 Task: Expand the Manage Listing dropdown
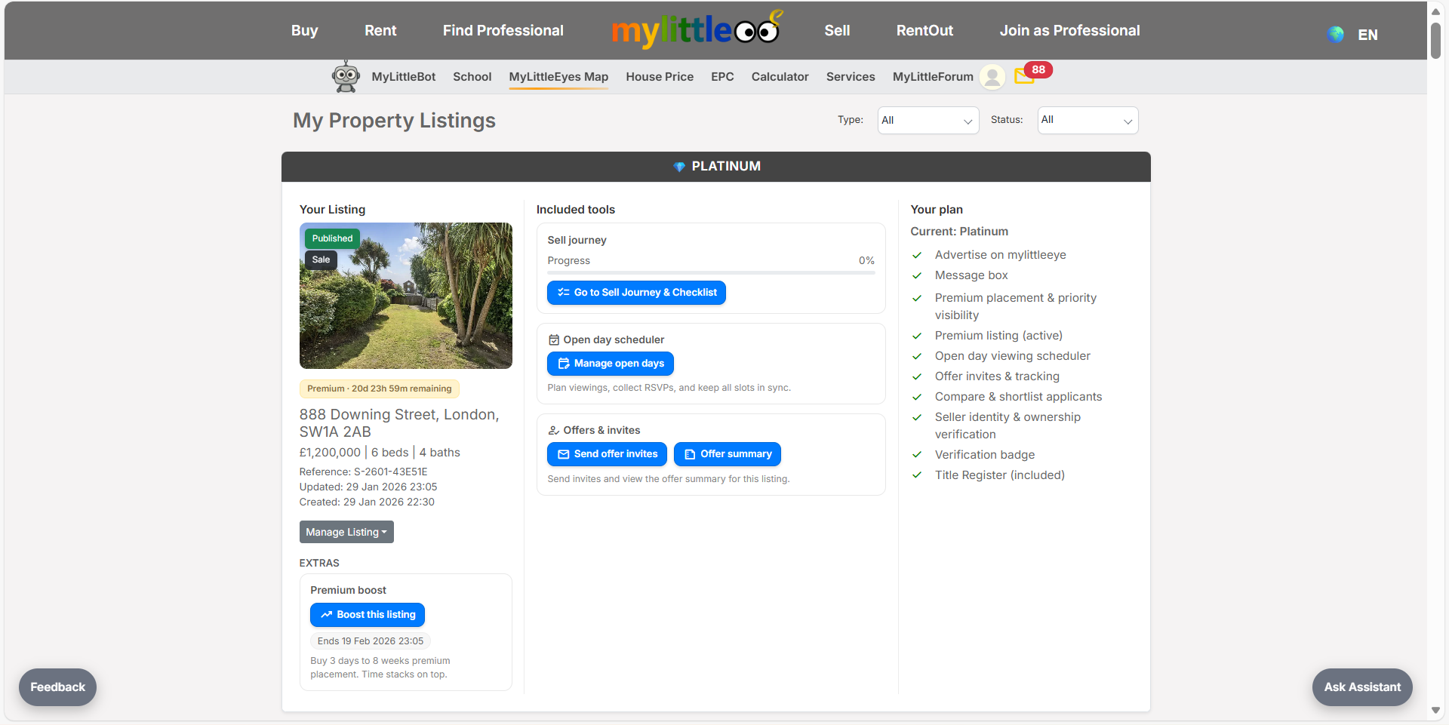pyautogui.click(x=346, y=532)
